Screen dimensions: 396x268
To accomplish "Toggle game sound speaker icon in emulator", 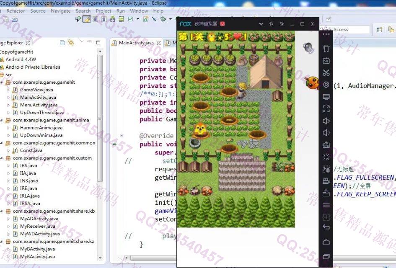I will tap(308, 48).
